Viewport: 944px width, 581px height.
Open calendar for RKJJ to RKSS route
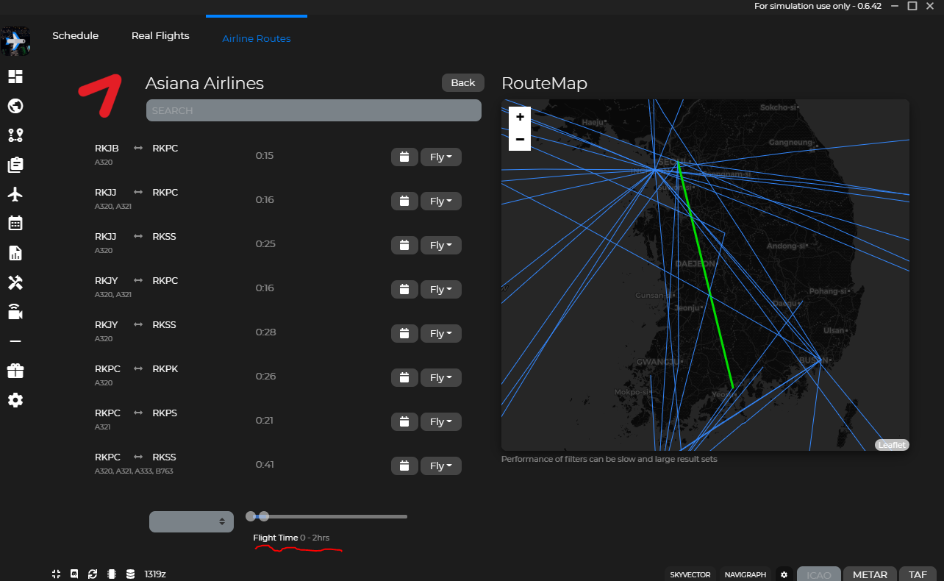click(x=404, y=245)
